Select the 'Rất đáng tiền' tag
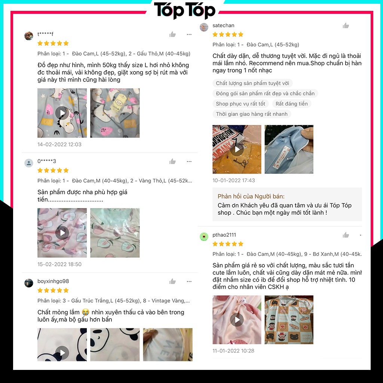This screenshot has height=383, width=383. tap(292, 104)
